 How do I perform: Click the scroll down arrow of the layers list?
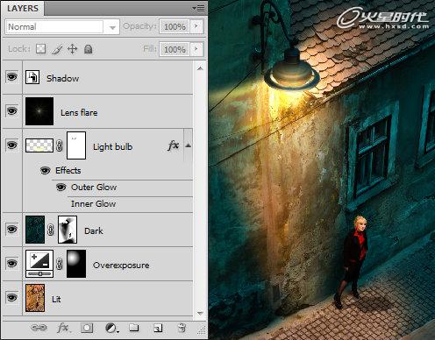pyautogui.click(x=200, y=313)
